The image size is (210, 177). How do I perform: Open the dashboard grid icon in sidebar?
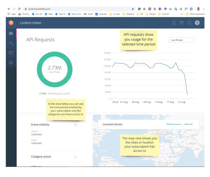click(x=11, y=33)
